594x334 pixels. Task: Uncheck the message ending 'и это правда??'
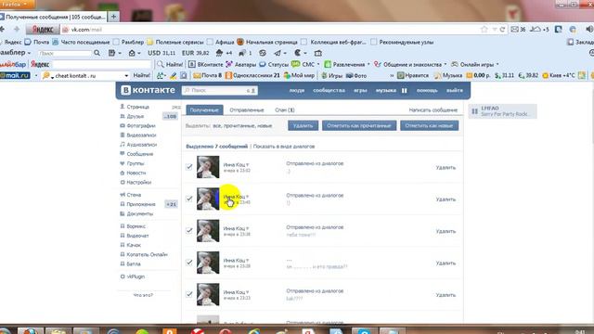click(189, 263)
